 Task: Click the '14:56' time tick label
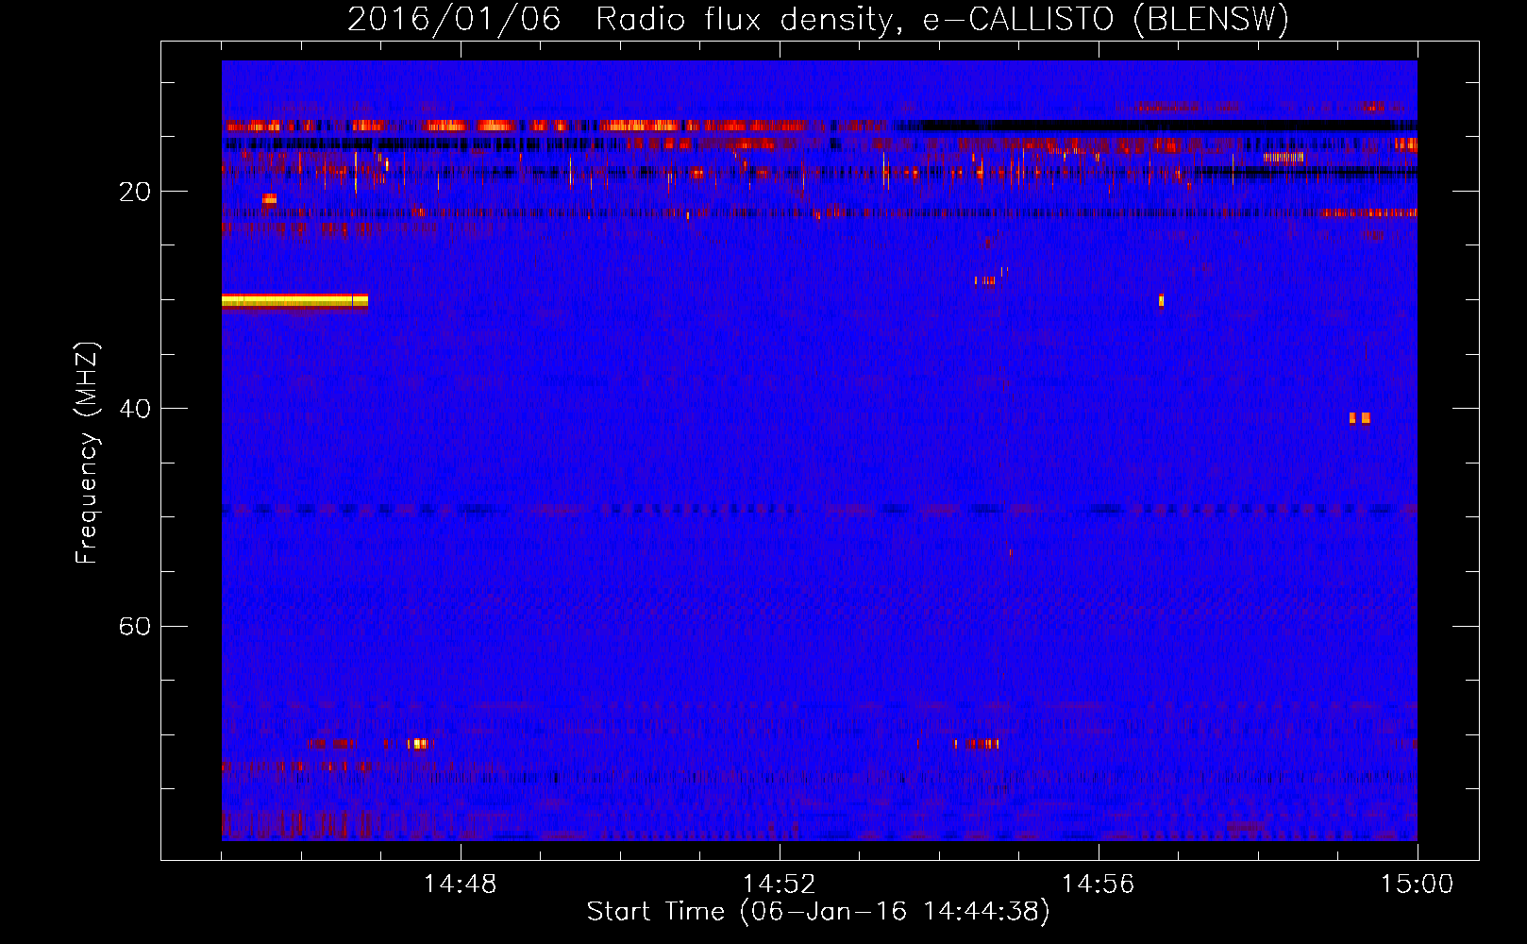click(x=1098, y=885)
